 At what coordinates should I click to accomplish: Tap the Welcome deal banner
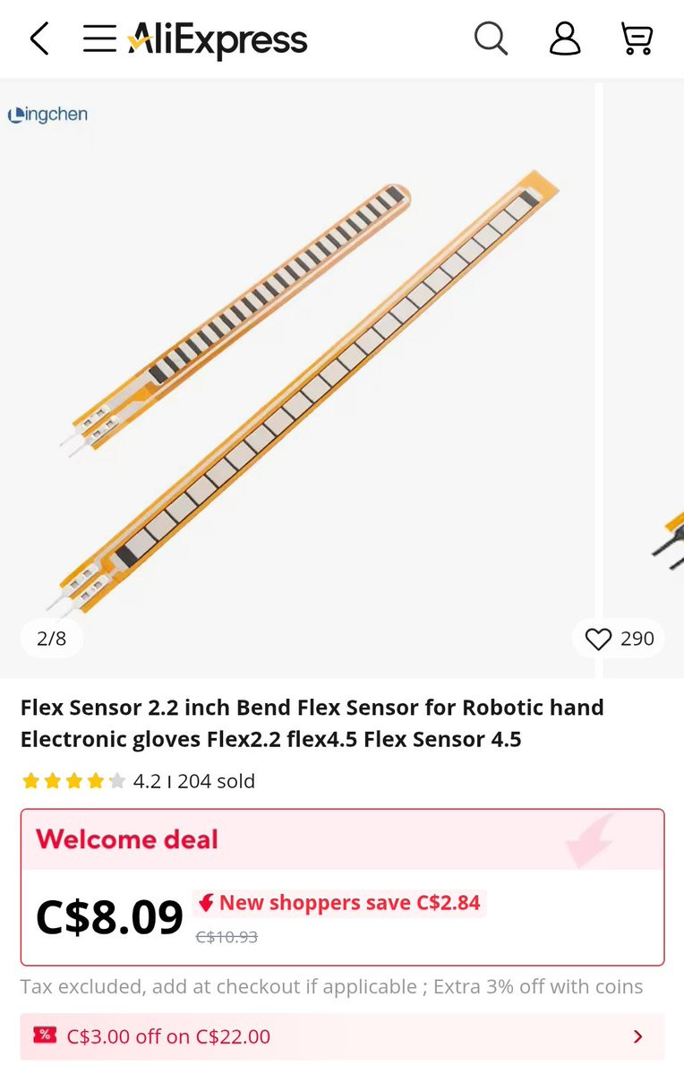(127, 839)
